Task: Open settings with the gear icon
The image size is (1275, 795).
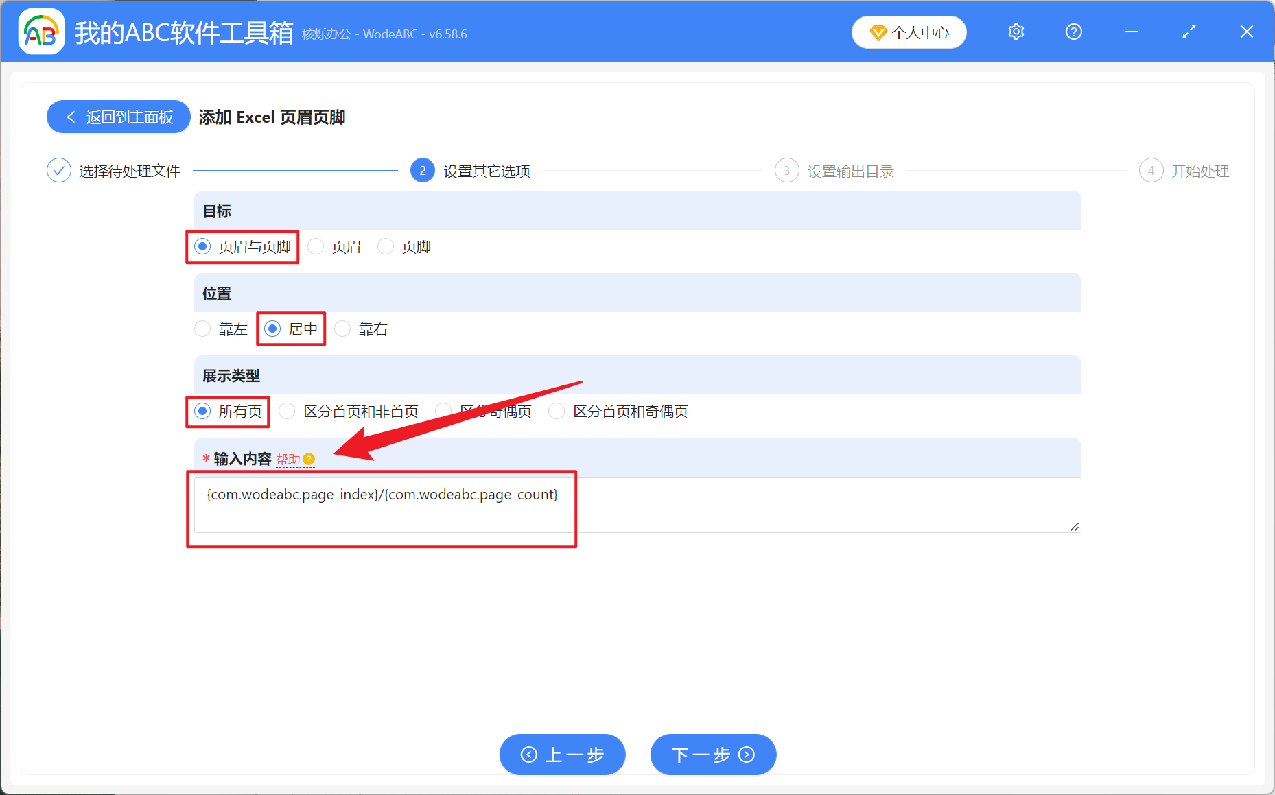Action: tap(1016, 32)
